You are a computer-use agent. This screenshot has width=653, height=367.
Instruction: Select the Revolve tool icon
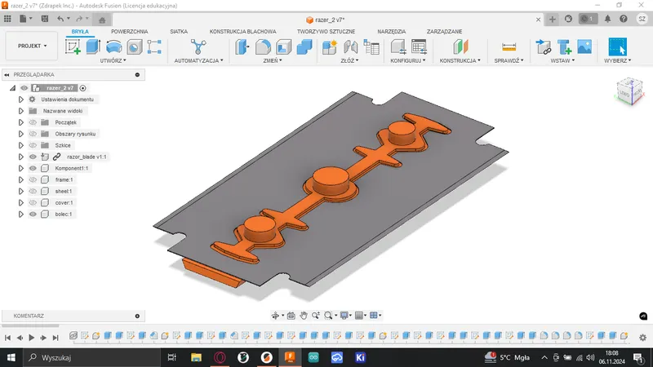point(114,47)
